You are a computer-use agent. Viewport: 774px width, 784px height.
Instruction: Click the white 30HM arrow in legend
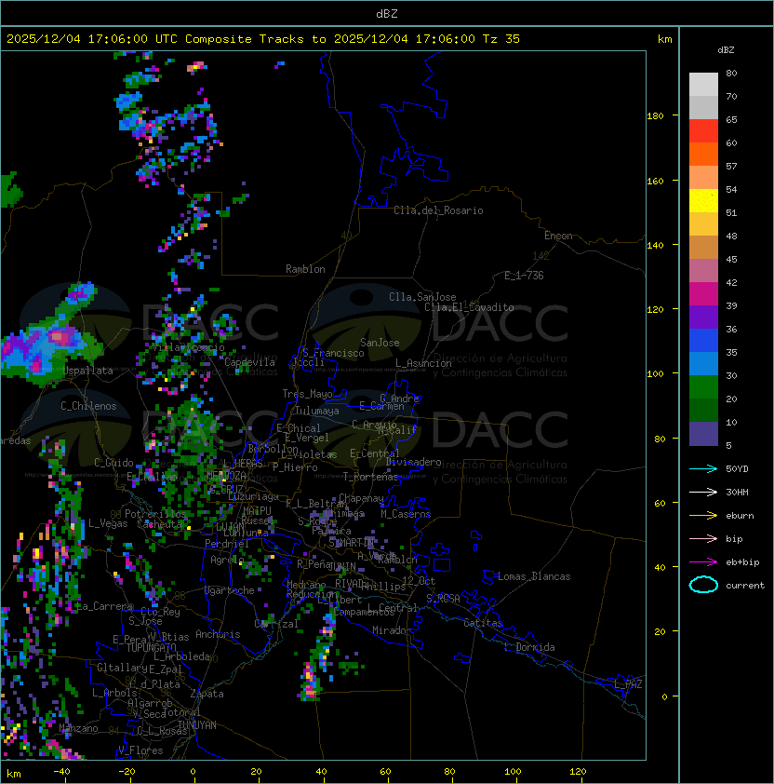[703, 492]
